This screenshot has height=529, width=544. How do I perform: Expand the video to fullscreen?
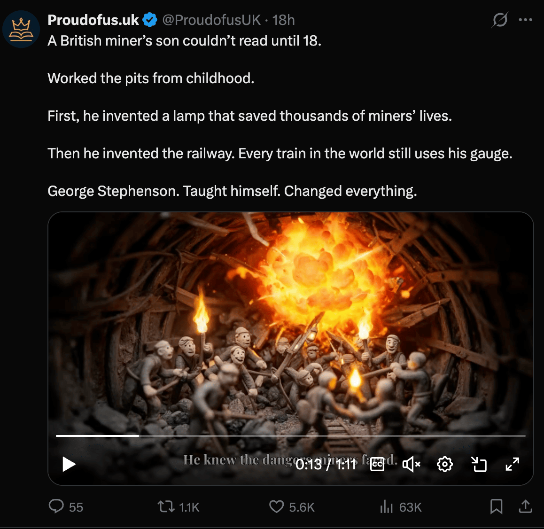[x=512, y=464]
